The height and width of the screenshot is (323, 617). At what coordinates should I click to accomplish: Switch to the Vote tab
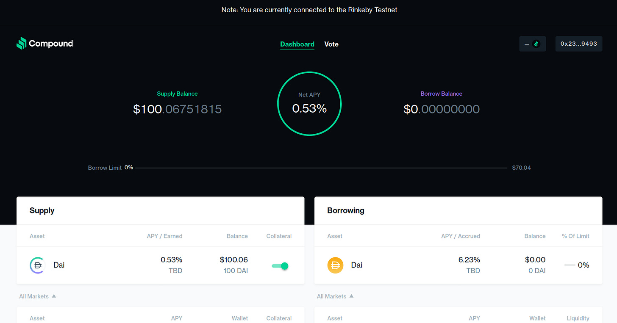[x=331, y=44]
